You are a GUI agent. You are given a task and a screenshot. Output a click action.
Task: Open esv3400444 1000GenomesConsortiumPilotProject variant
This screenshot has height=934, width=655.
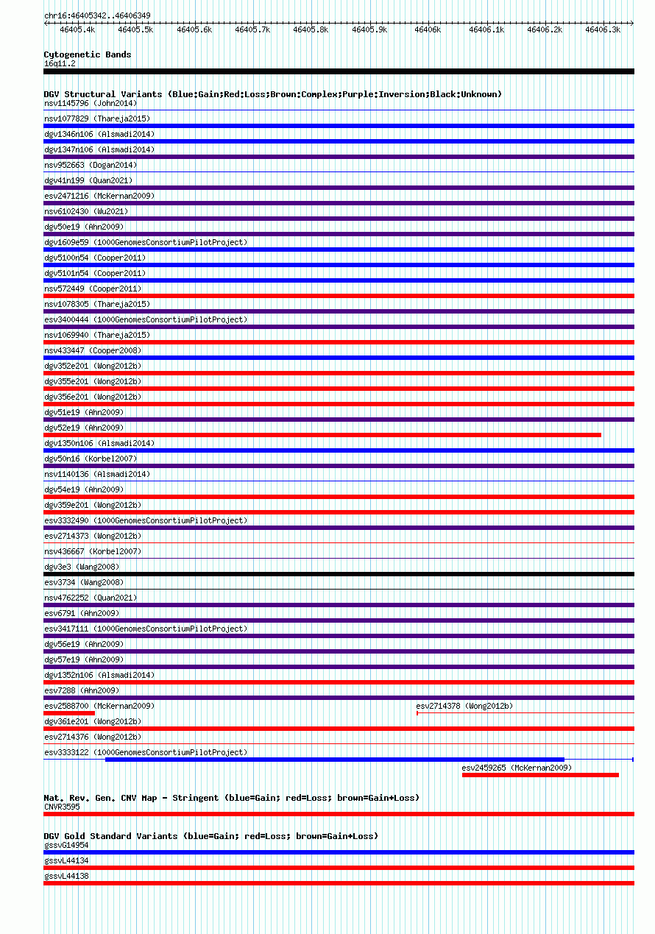[x=146, y=319]
